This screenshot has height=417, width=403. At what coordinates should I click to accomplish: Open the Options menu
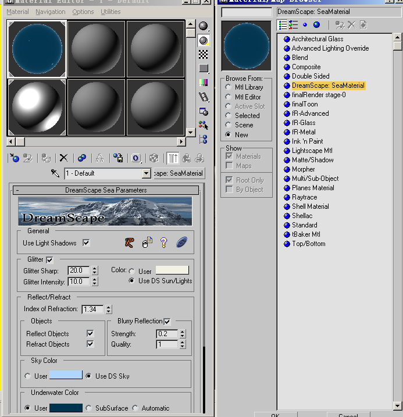83,12
